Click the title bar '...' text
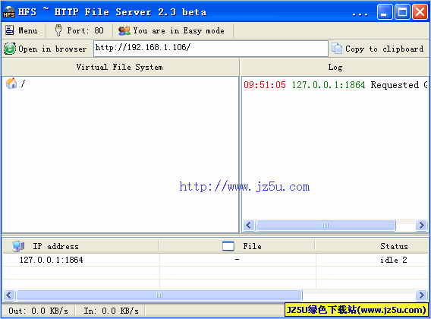The width and height of the screenshot is (431, 319). 360,14
